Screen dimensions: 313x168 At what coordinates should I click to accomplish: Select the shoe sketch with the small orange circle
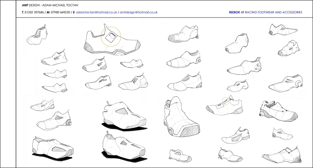225,106
